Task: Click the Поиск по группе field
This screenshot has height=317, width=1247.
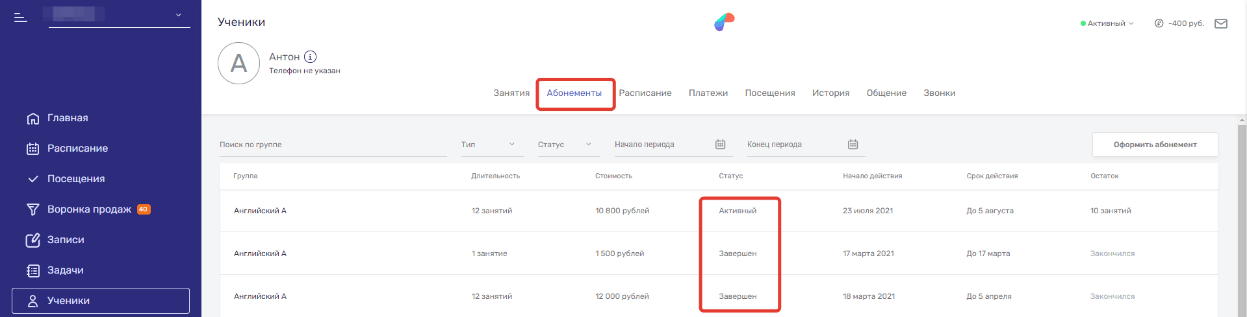Action: (333, 145)
